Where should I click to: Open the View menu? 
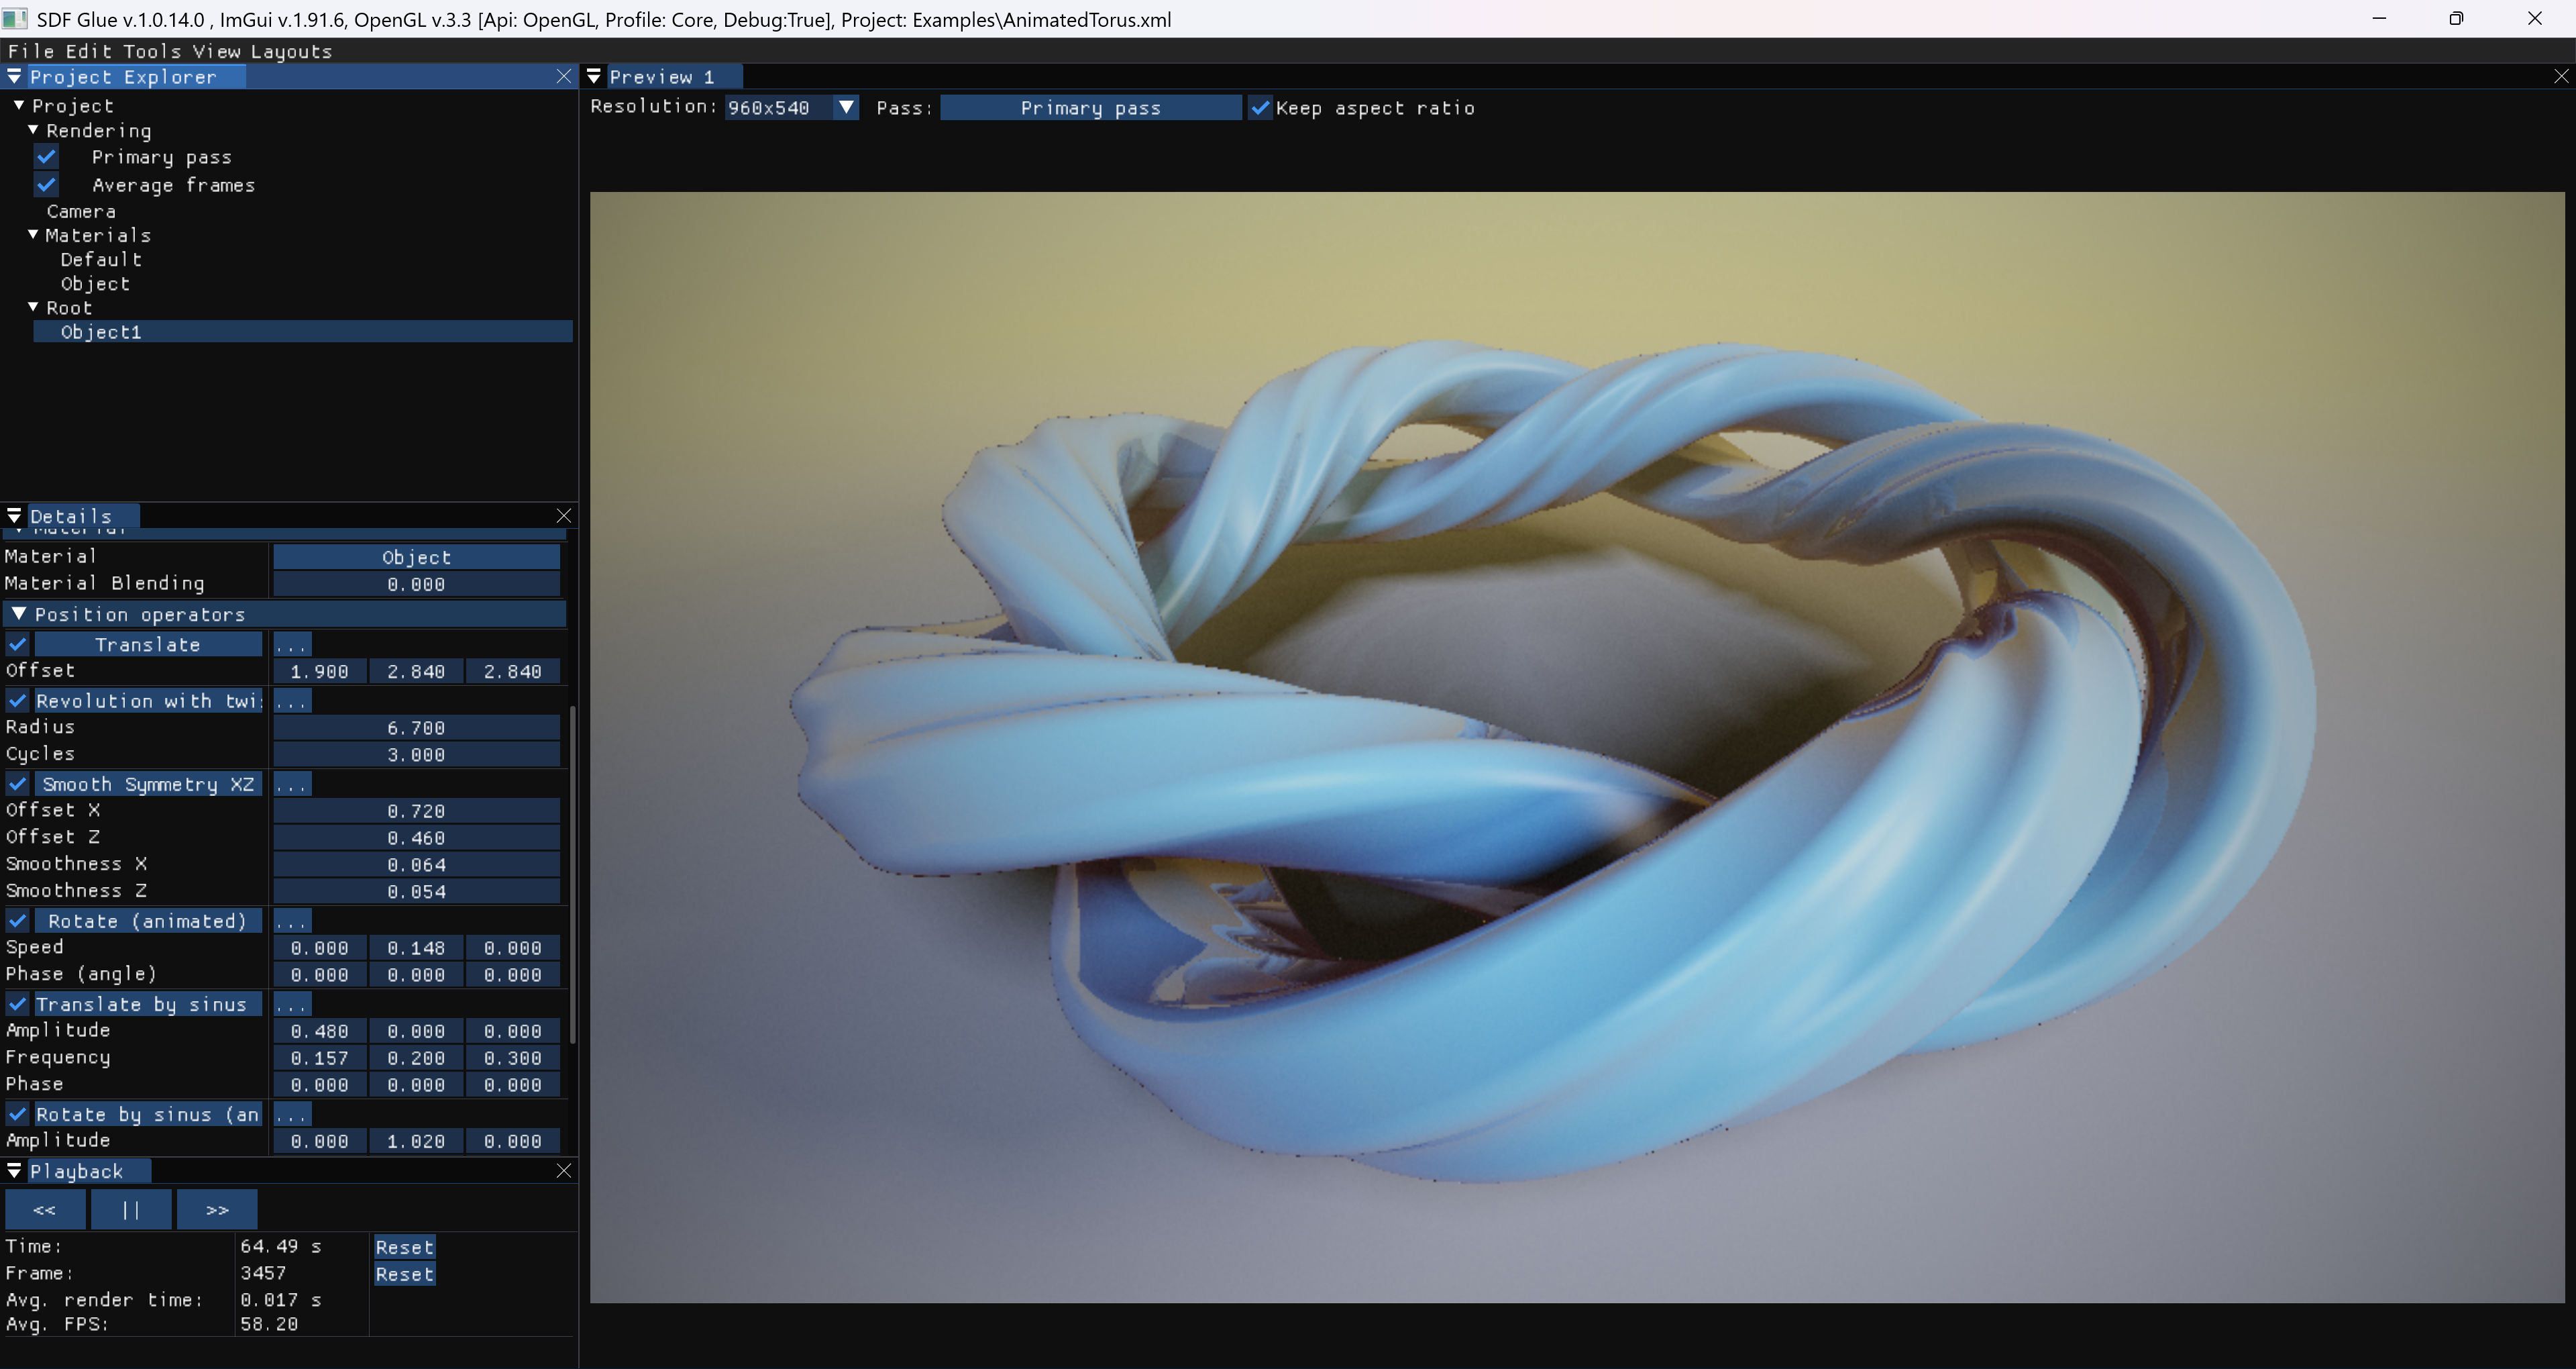(x=216, y=51)
